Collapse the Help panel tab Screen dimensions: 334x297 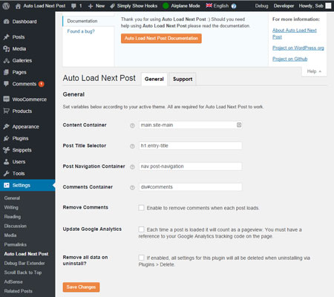click(x=314, y=71)
